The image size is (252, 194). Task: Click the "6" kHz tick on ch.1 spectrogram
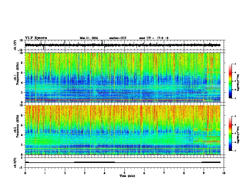(22, 73)
